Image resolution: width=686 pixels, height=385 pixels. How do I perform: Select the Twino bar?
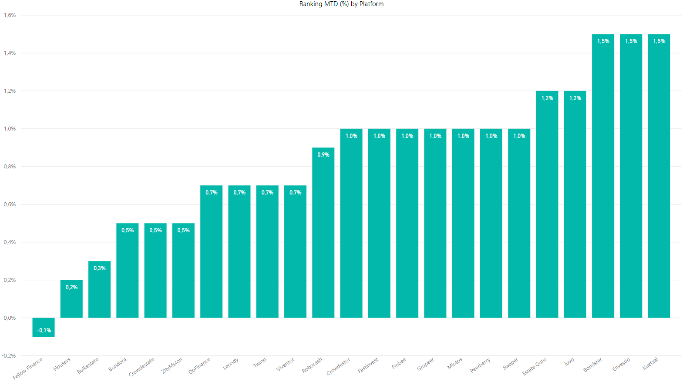[267, 251]
